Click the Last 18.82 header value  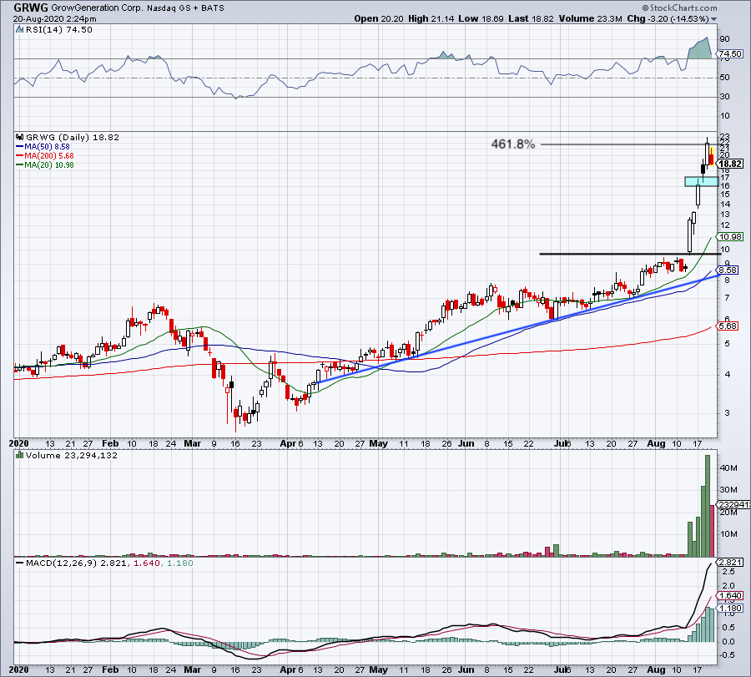(x=531, y=18)
